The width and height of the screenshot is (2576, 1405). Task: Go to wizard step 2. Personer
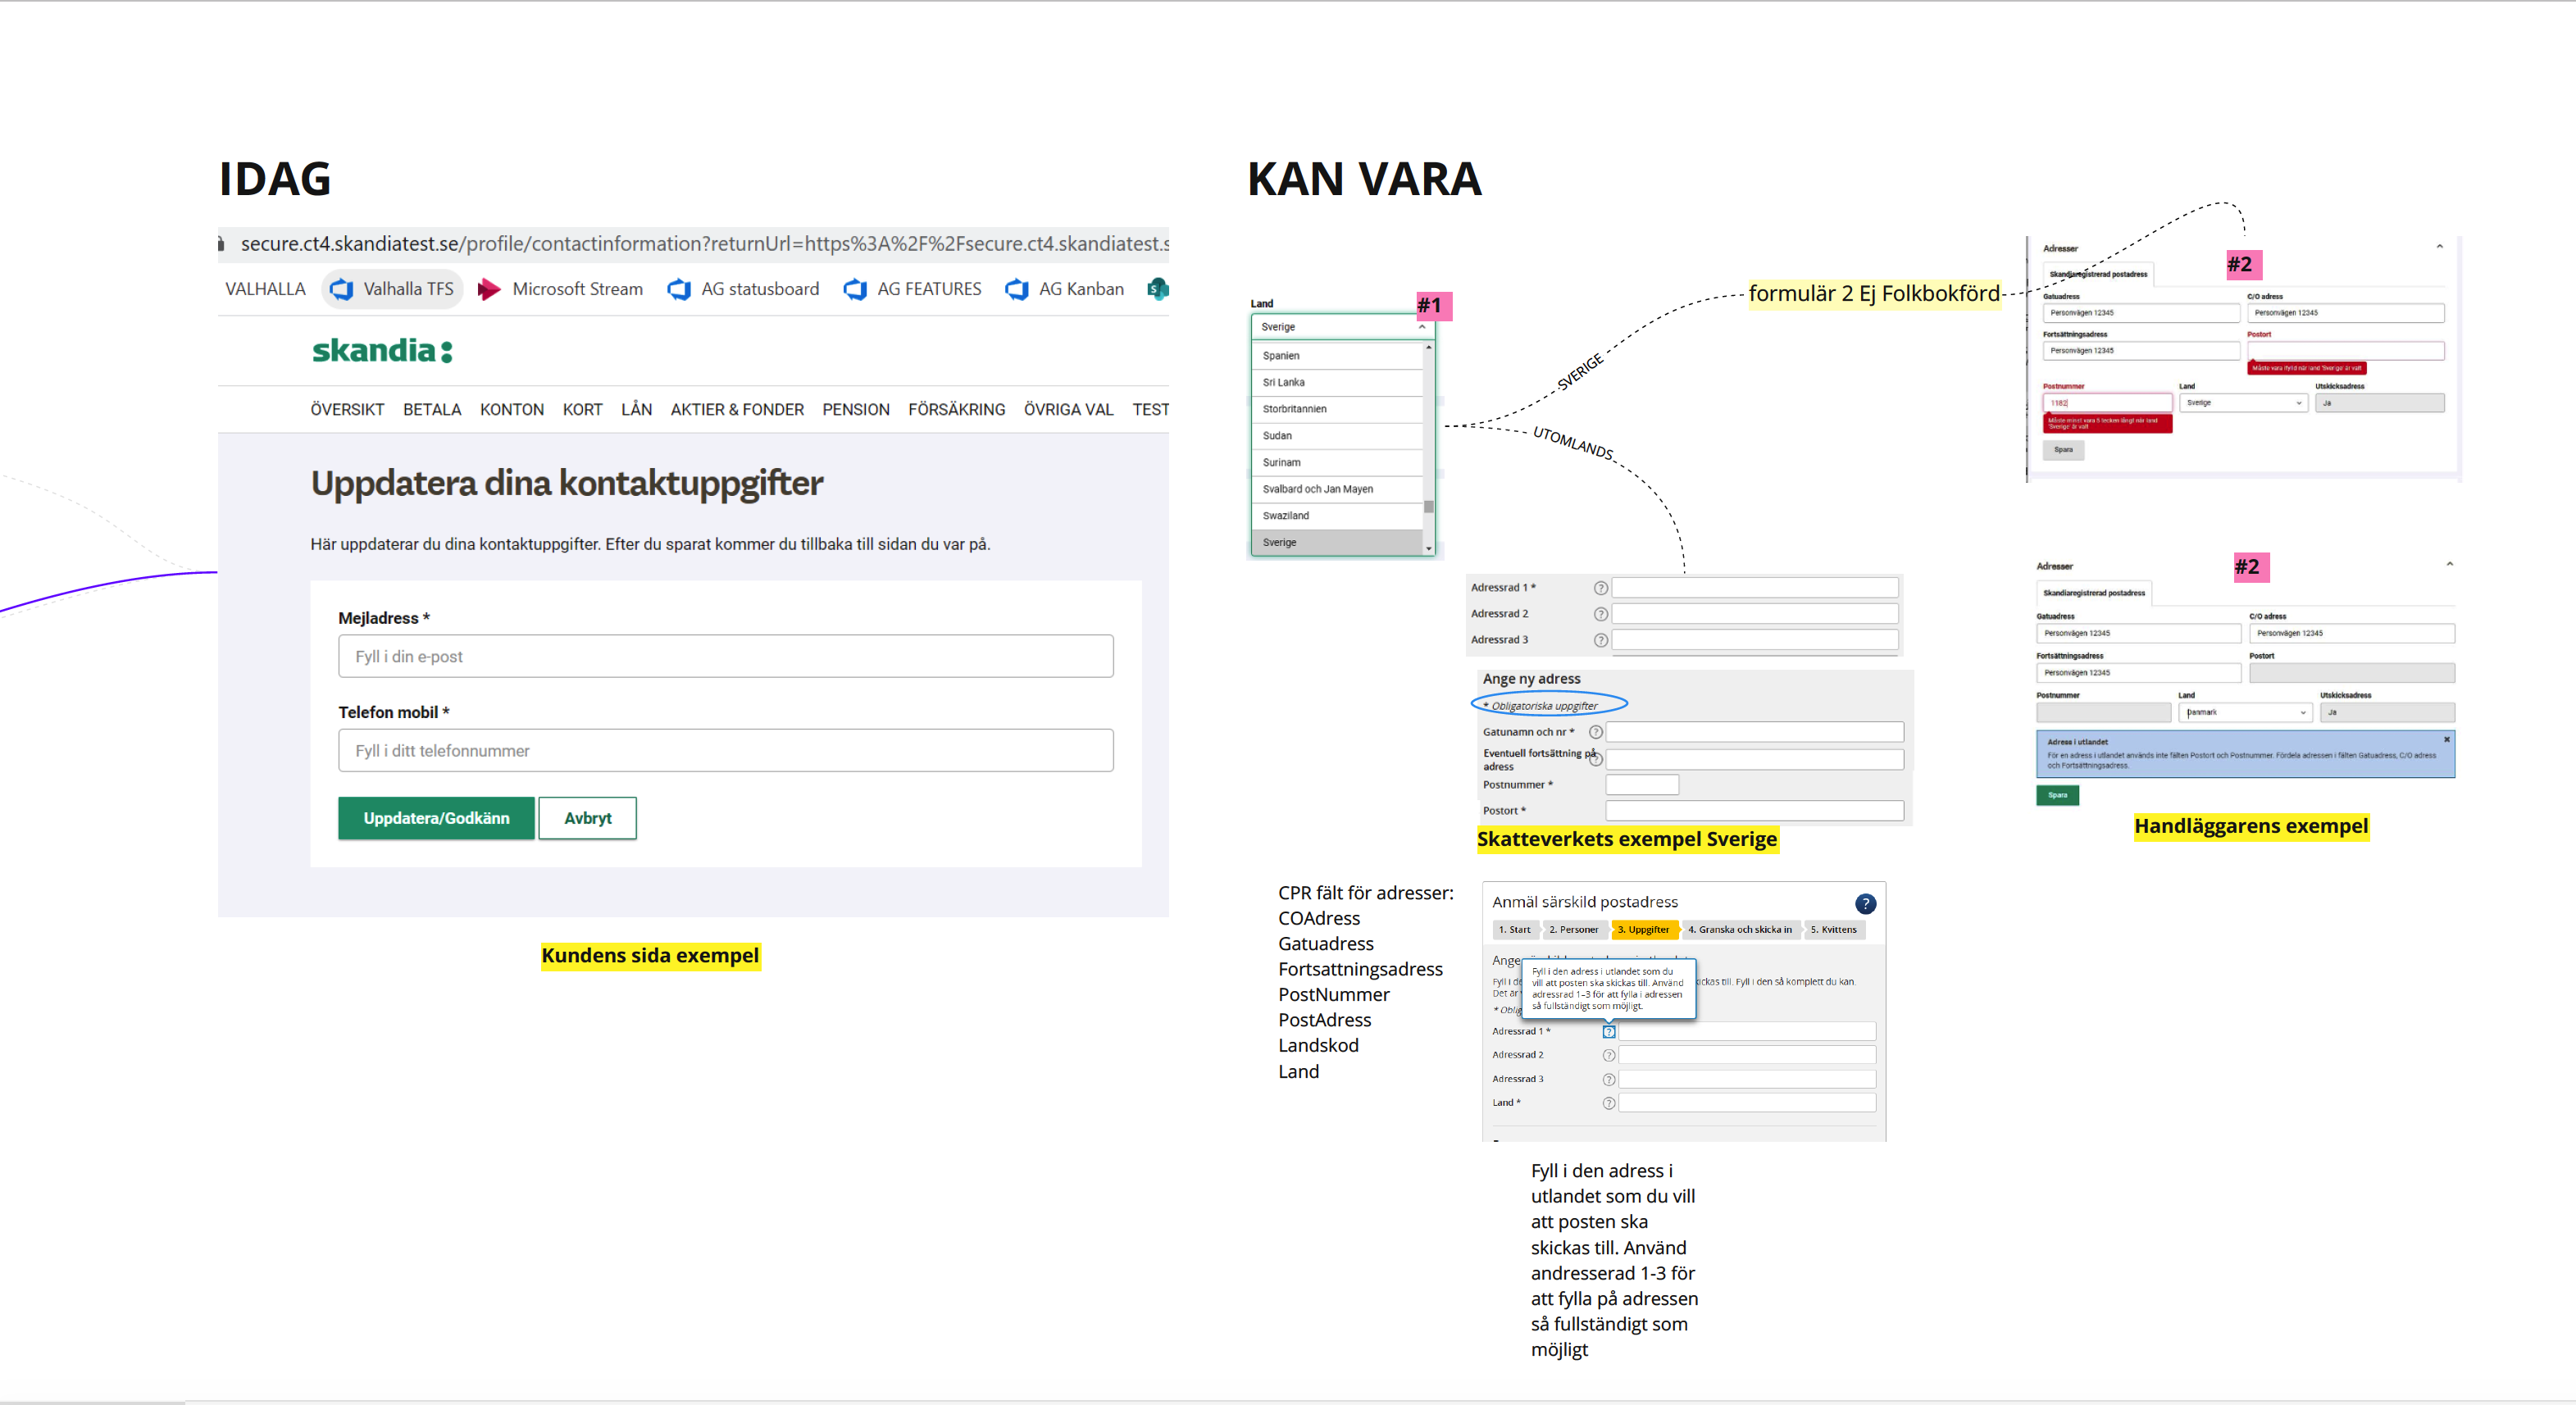(1573, 930)
